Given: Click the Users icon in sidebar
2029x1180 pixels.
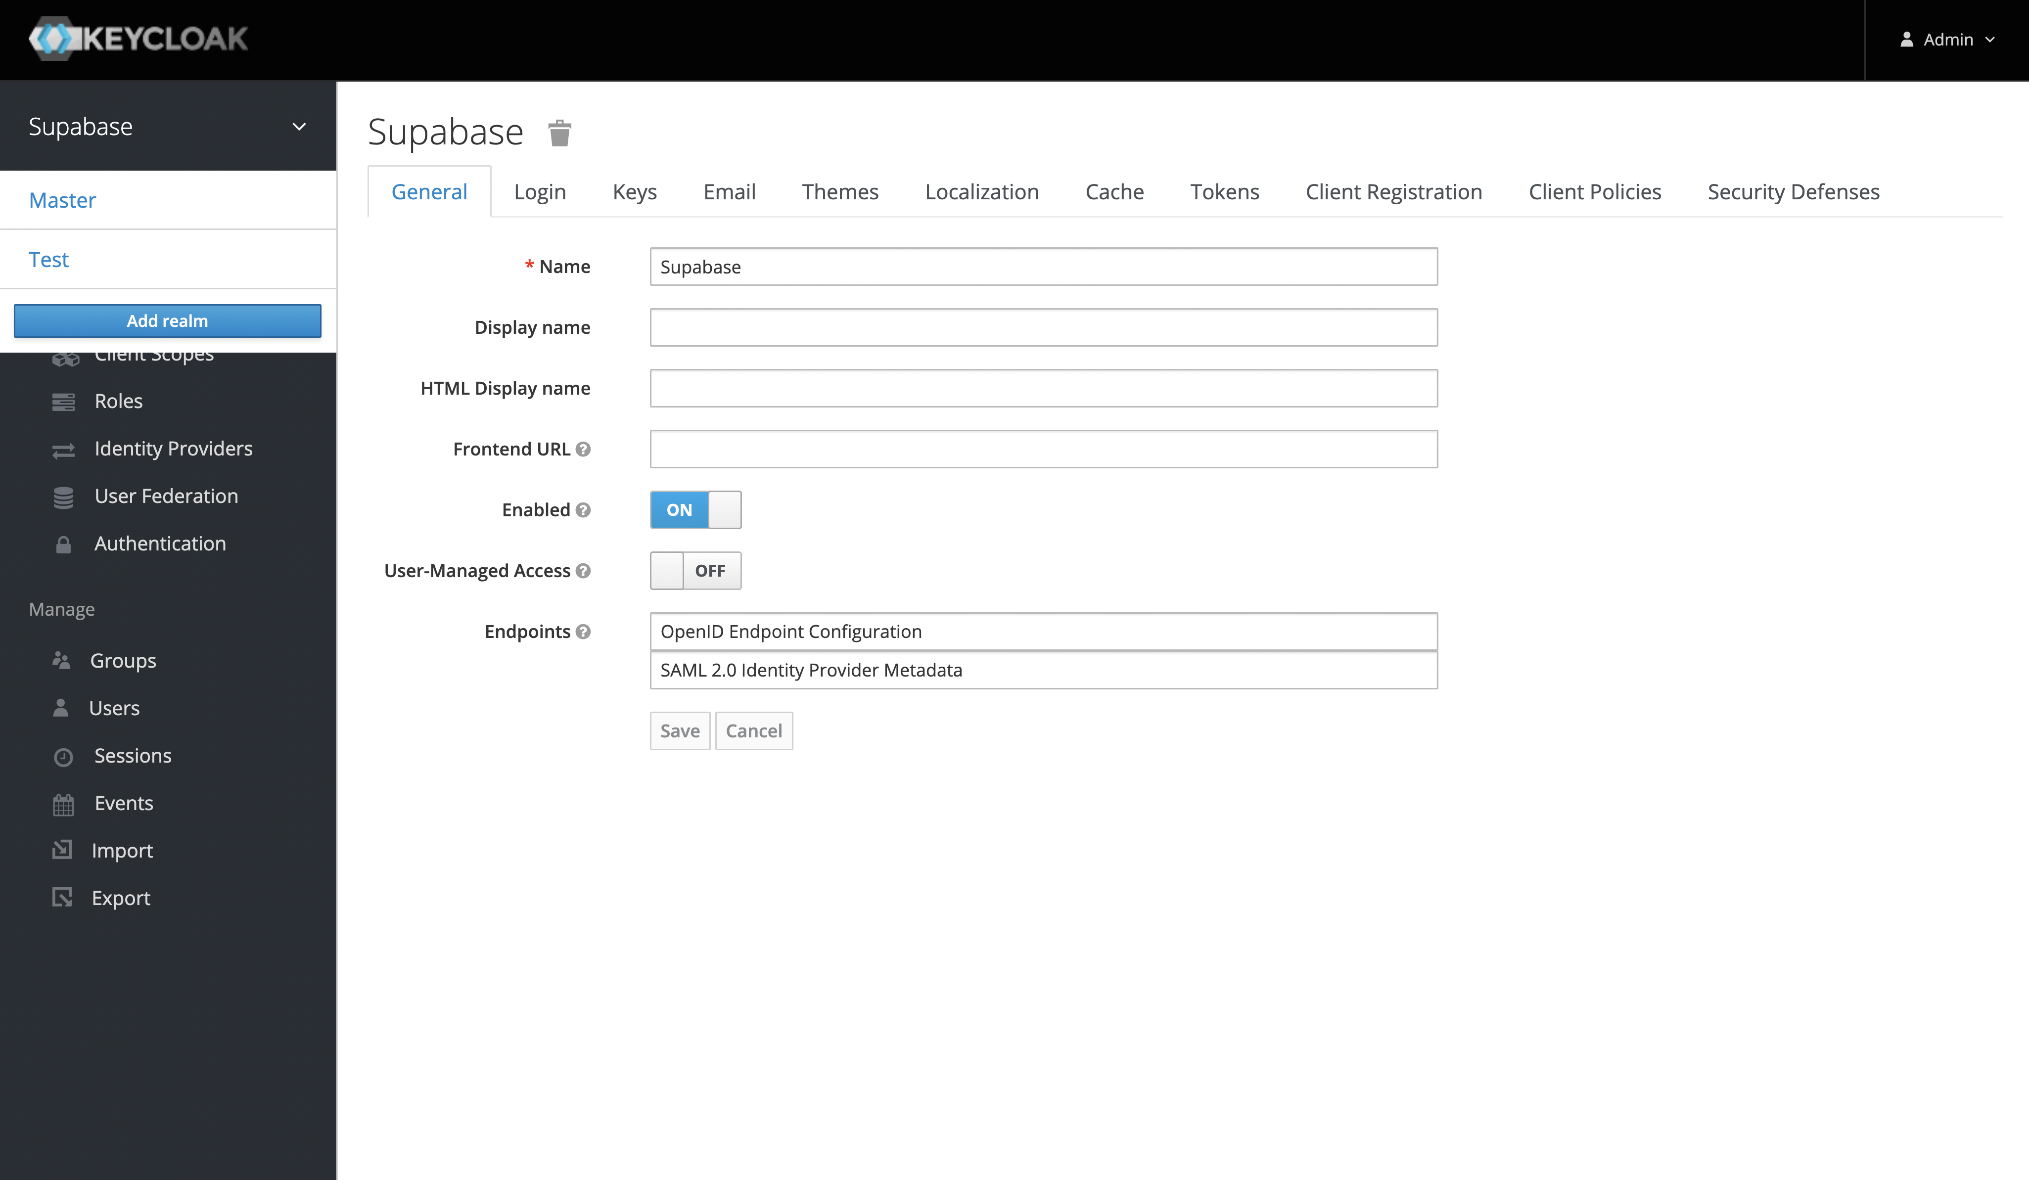Looking at the screenshot, I should (62, 708).
